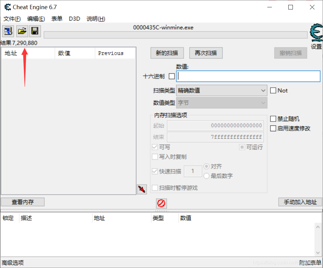The width and height of the screenshot is (323, 268).
Task: Click the Cheat Engine title bar icon
Action: [x=8, y=7]
